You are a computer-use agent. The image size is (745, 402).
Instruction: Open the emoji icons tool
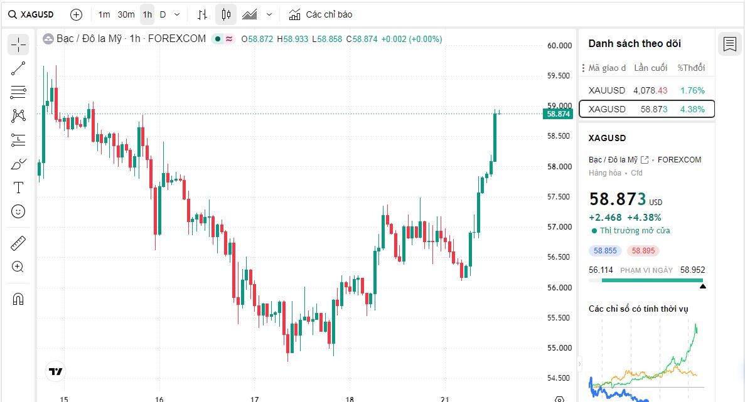[18, 211]
